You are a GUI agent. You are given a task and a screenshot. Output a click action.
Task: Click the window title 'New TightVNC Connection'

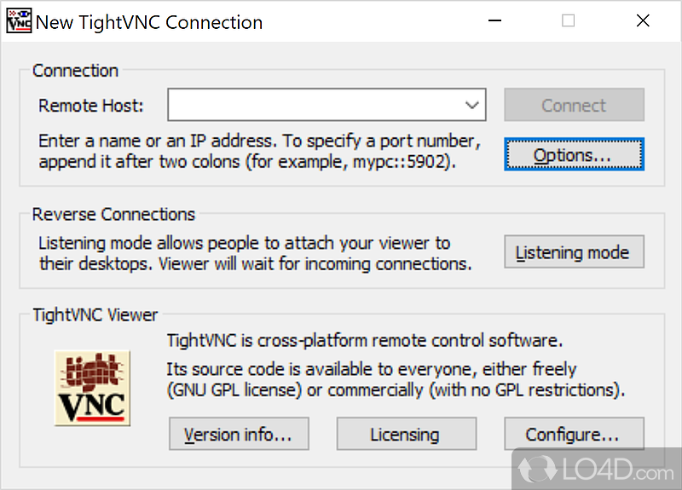pos(149,22)
